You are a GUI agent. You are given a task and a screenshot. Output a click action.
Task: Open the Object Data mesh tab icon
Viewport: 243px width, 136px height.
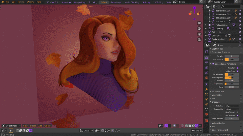tap(207, 109)
